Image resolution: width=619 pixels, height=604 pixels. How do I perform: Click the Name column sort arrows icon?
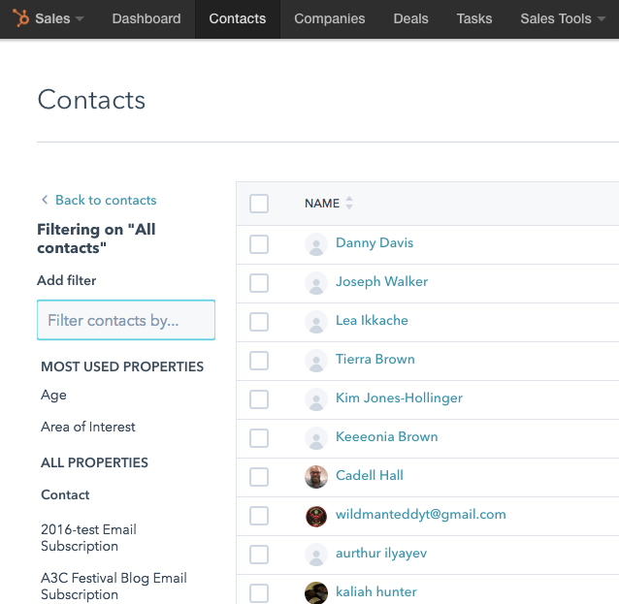pos(349,204)
